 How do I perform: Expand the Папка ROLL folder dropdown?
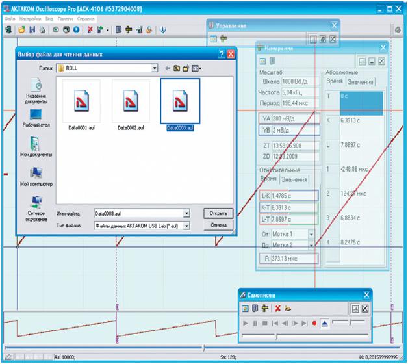click(155, 68)
